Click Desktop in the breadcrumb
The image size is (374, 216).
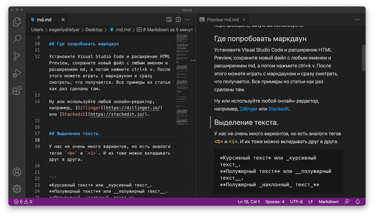[x=94, y=30]
